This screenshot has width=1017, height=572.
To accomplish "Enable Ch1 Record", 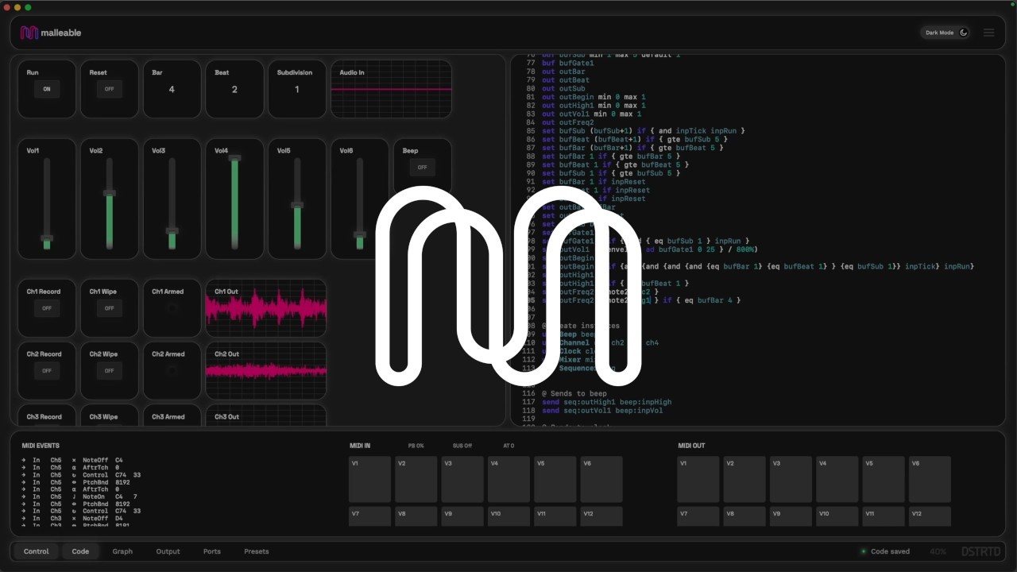I will 47,308.
